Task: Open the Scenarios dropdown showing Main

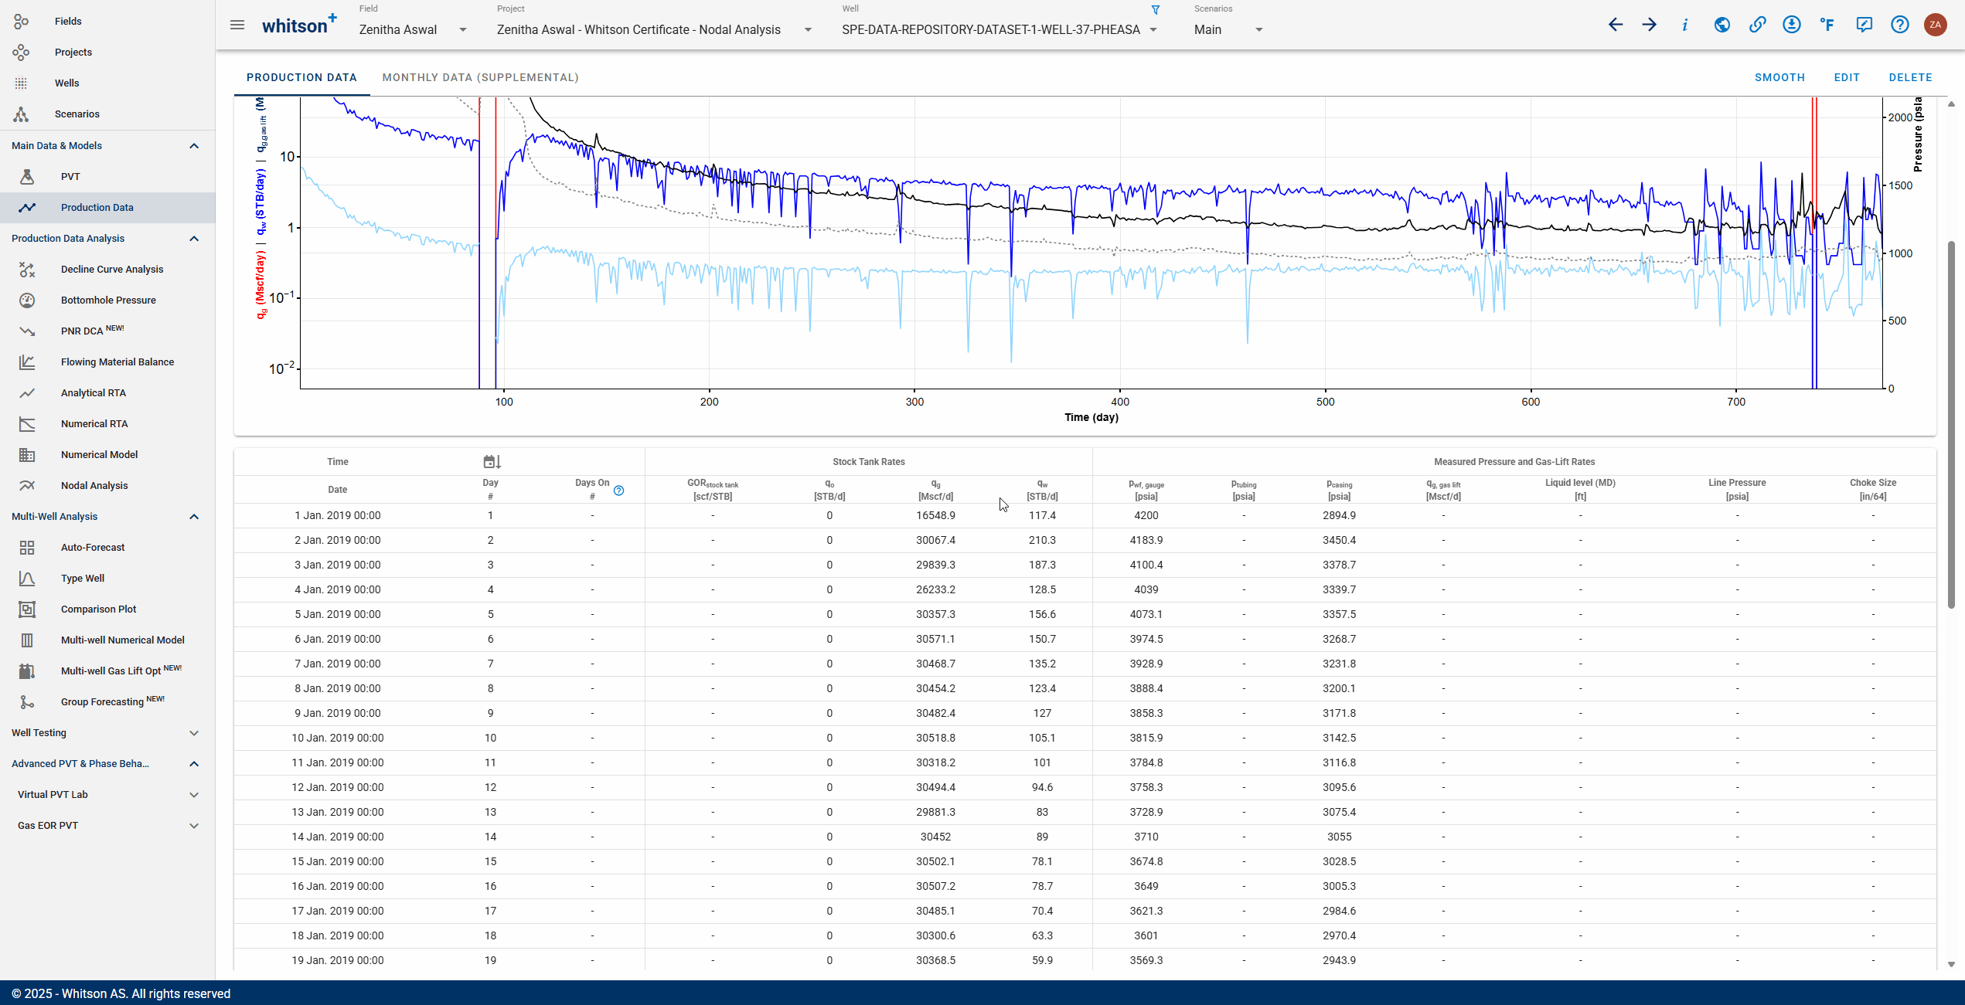Action: 1228,29
